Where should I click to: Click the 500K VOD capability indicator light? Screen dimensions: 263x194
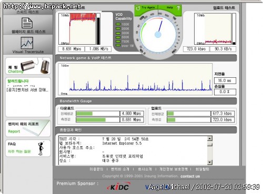click(118, 37)
